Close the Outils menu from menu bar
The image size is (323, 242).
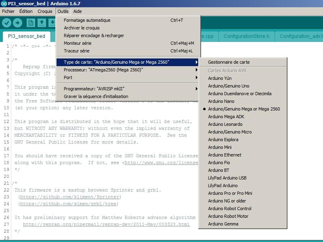63,11
